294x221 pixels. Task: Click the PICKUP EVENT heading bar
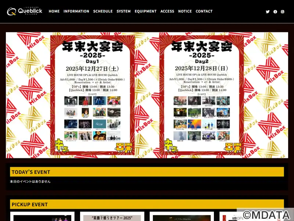click(147, 204)
